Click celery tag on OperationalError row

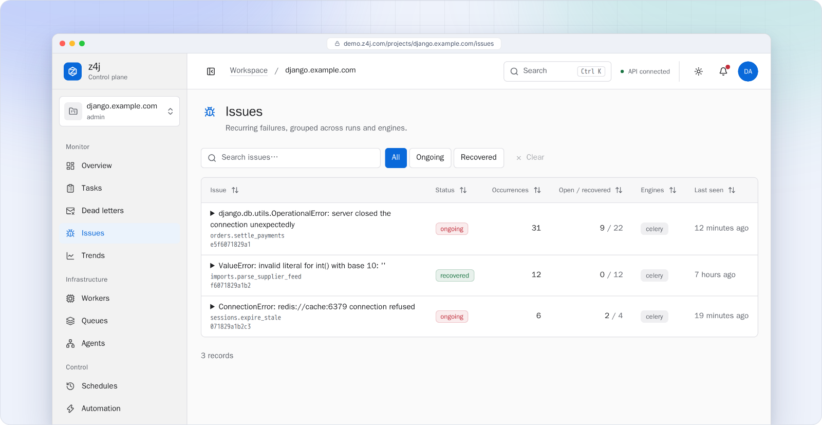coord(654,229)
